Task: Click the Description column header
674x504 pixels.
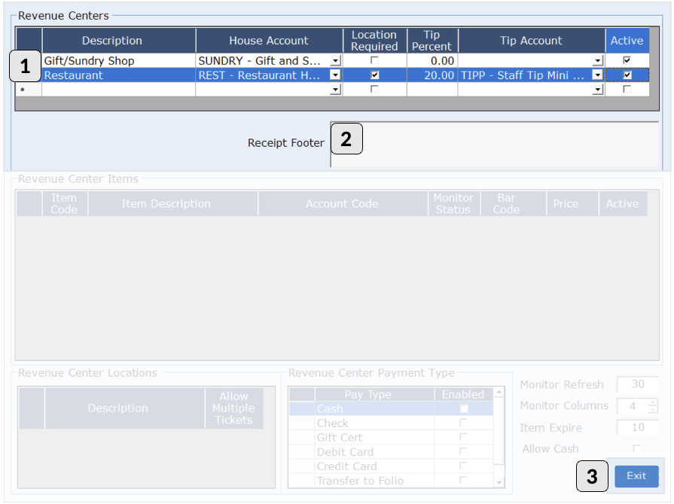Action: point(111,41)
